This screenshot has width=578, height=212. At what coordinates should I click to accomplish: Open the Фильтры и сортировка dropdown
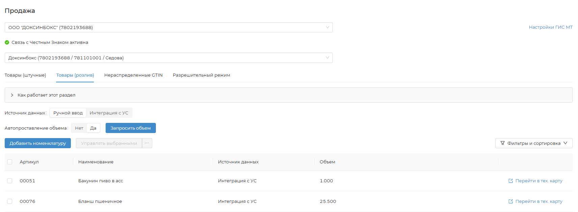coord(533,143)
